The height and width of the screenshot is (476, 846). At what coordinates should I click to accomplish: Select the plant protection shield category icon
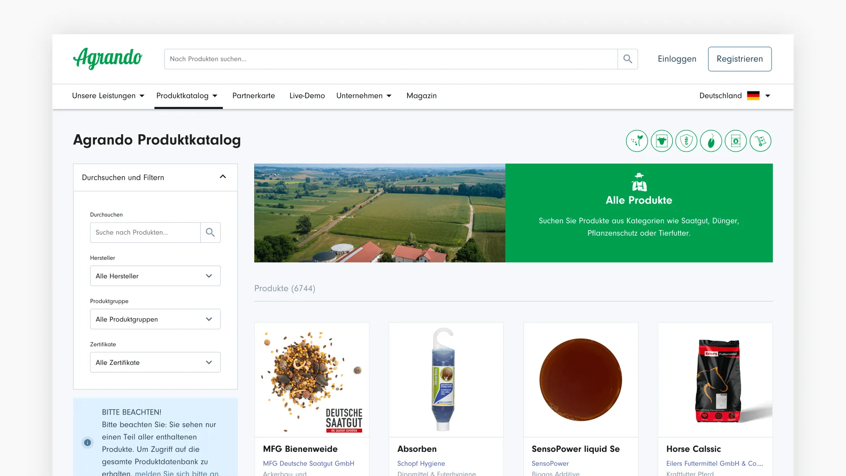coord(686,141)
